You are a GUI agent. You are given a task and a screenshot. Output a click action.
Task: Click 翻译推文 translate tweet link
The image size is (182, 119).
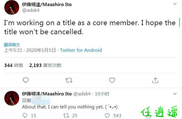(12, 45)
